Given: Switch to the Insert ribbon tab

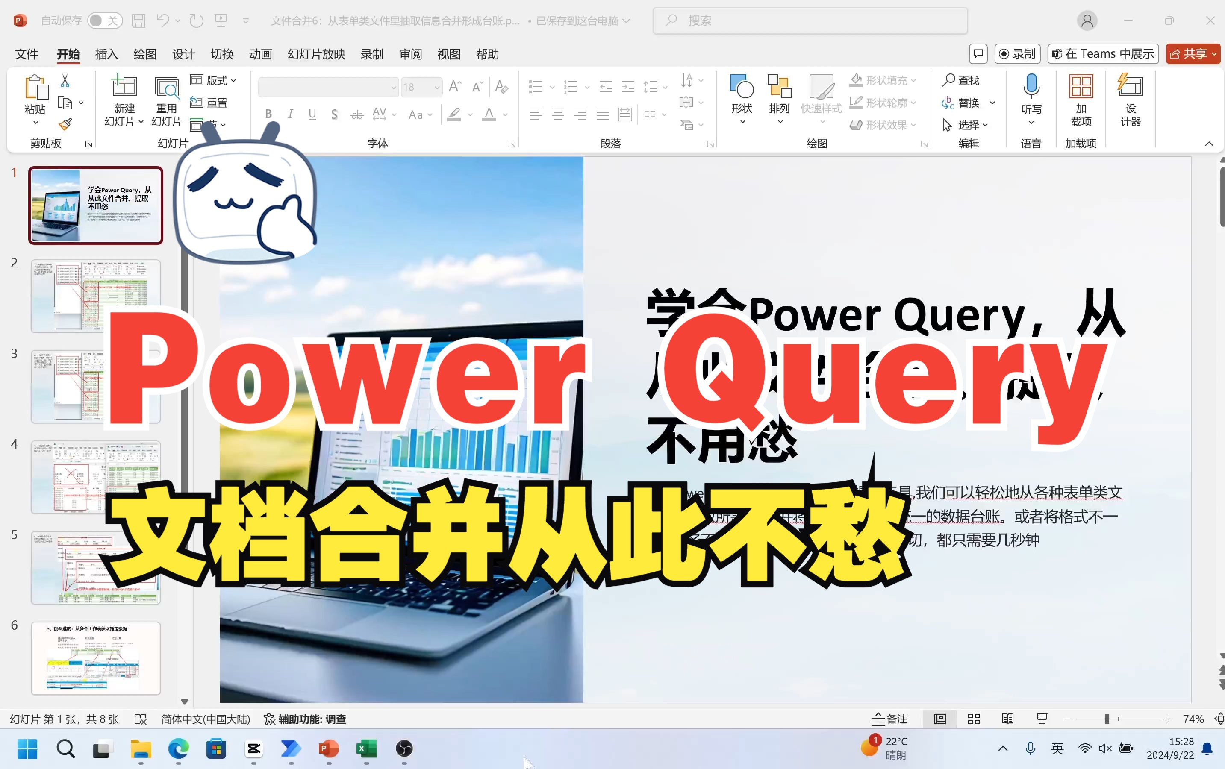Looking at the screenshot, I should 106,54.
